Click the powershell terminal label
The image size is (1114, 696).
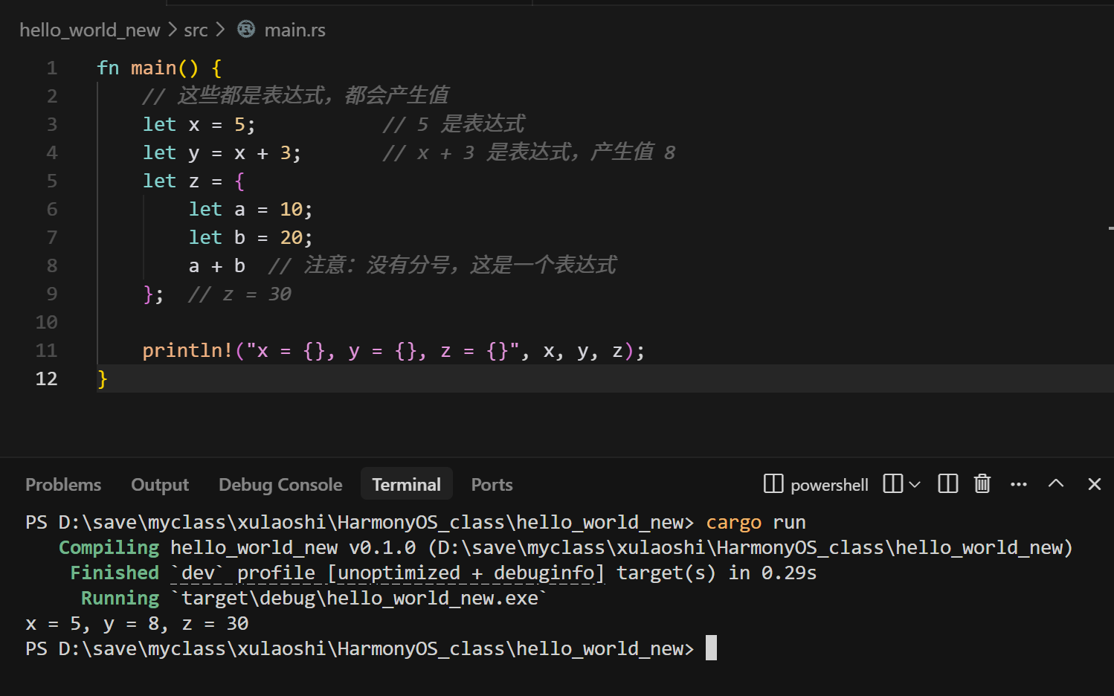click(829, 485)
